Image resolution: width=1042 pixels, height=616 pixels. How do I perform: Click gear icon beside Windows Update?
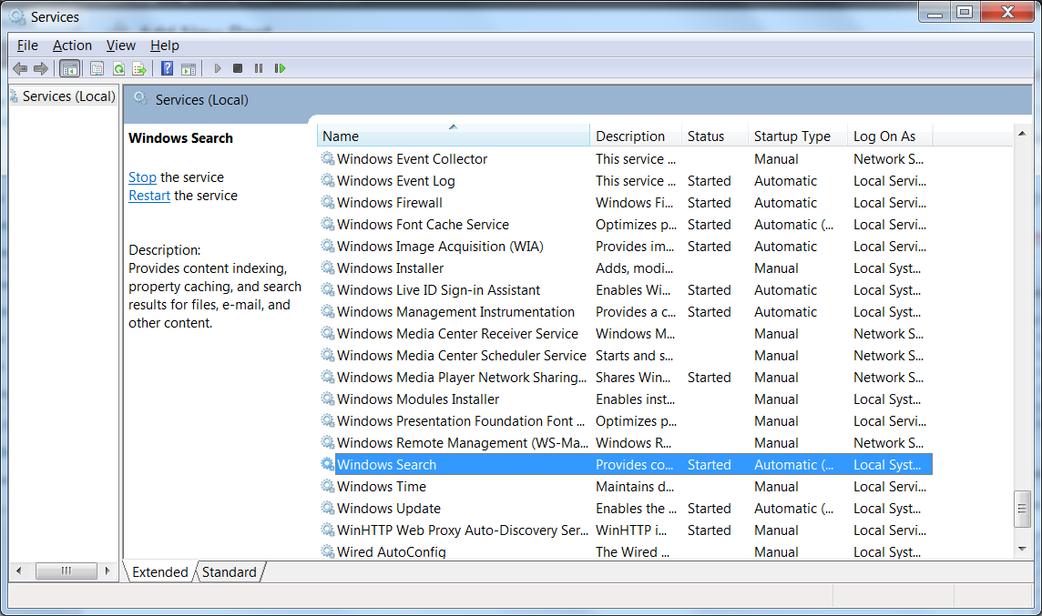click(x=328, y=509)
